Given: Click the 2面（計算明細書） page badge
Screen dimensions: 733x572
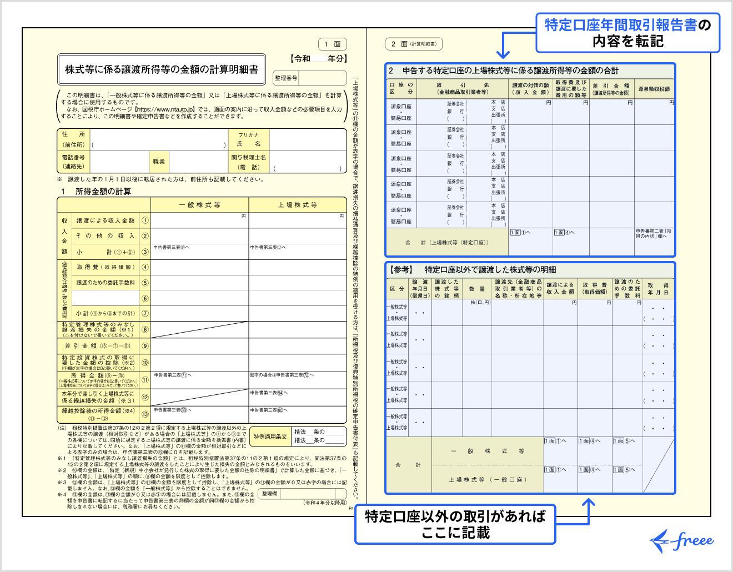Looking at the screenshot, I should point(414,44).
